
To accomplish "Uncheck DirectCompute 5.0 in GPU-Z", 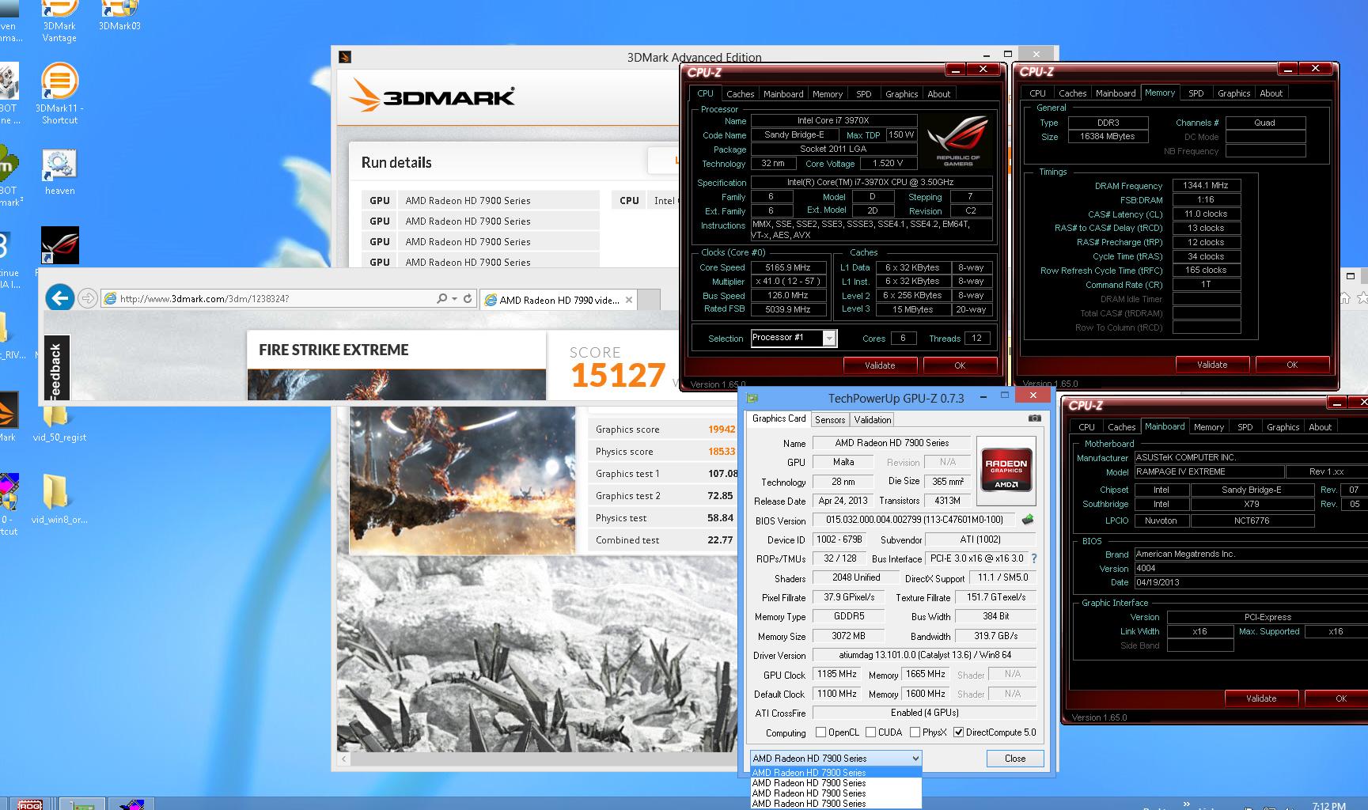I will click(958, 732).
